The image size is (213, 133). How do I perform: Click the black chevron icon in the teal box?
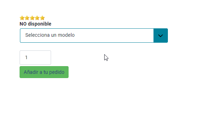pyautogui.click(x=161, y=36)
